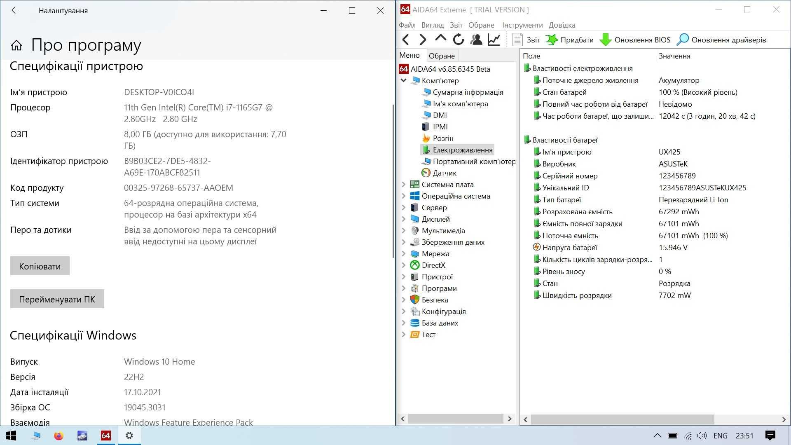Click the details pane horizontal scrollbar

[622, 419]
